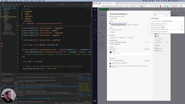This screenshot has height=104, width=185.
Task: Open the Story Activity showing dropdown
Action: pyautogui.click(x=119, y=61)
